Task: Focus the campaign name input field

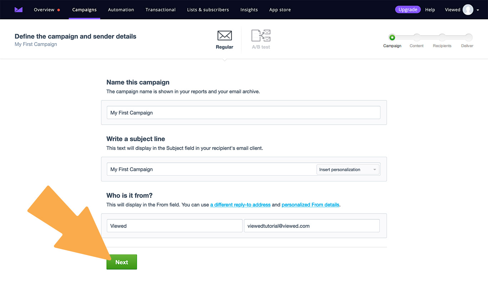Action: point(244,112)
